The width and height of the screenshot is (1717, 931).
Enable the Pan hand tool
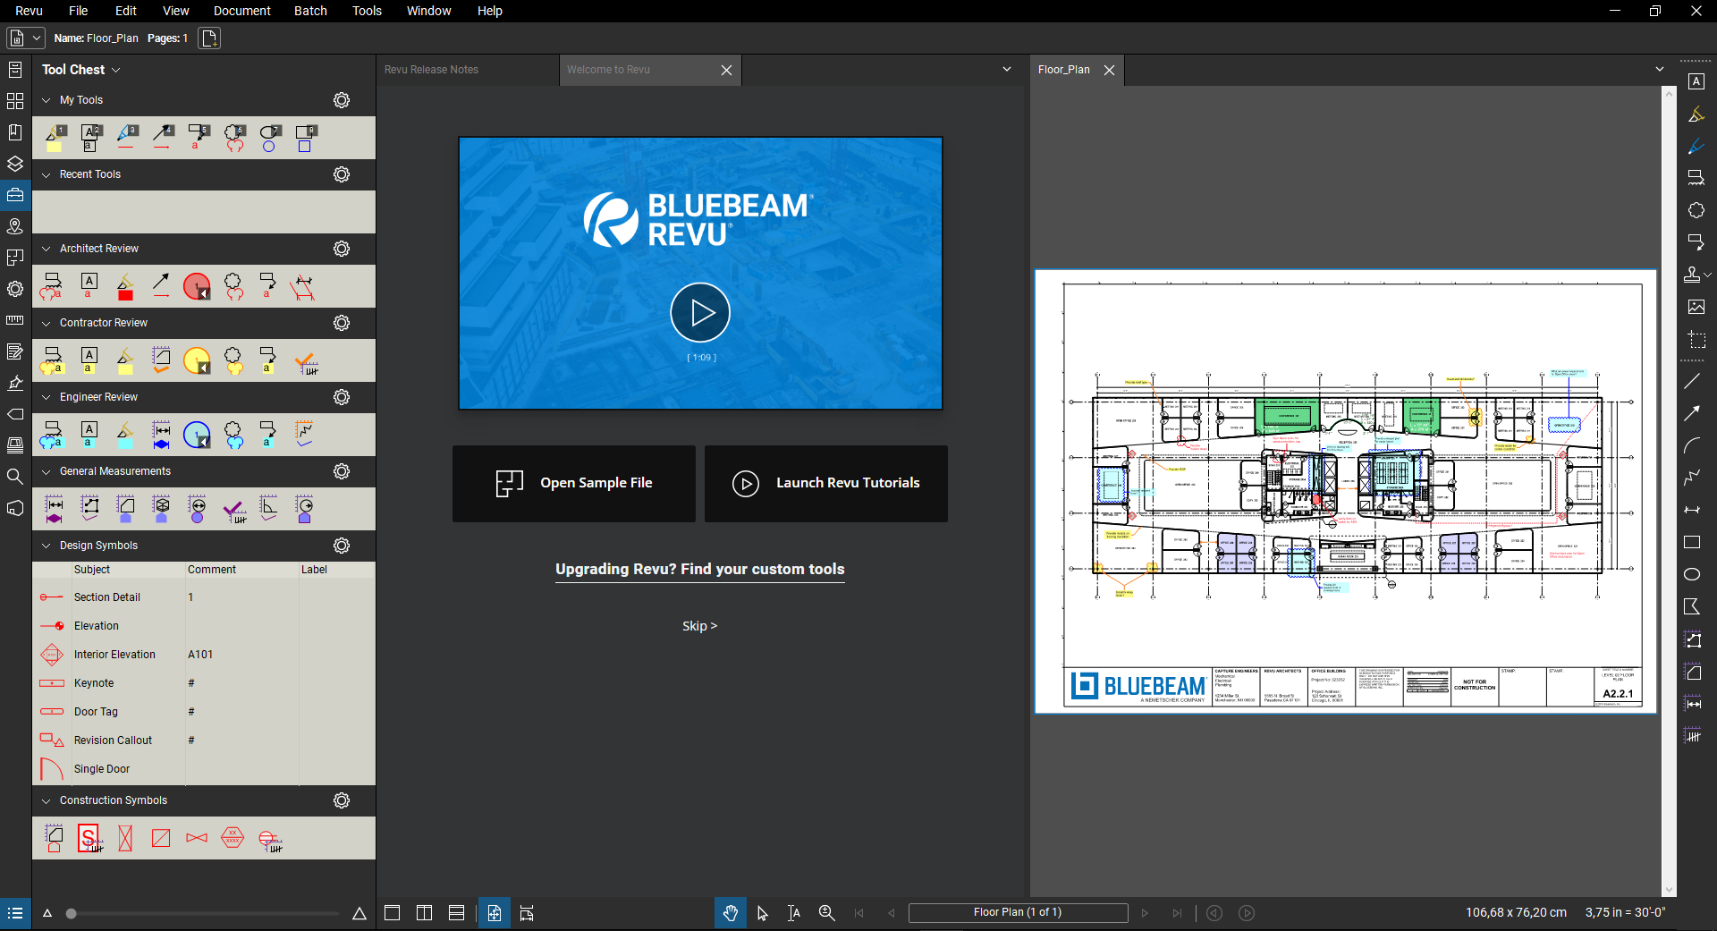click(730, 913)
